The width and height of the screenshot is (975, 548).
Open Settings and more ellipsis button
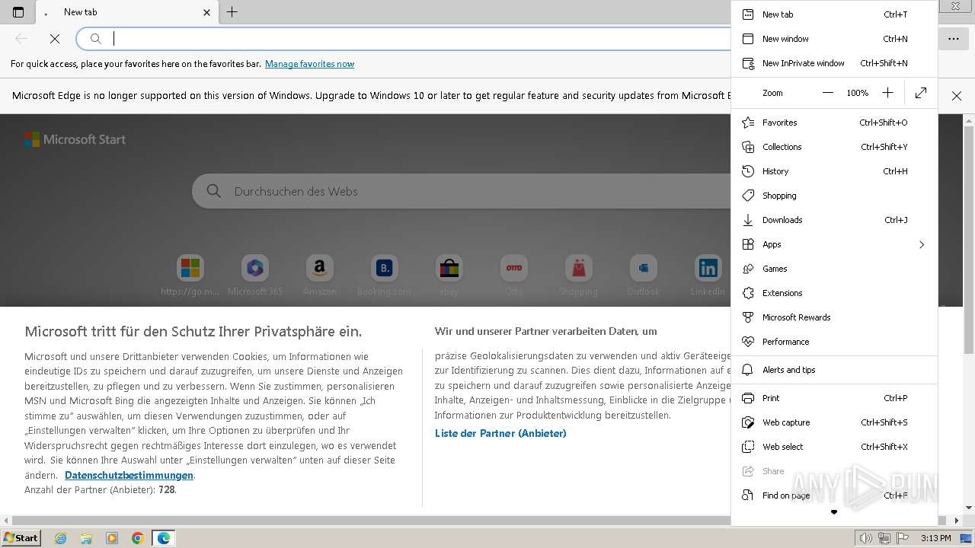click(954, 39)
